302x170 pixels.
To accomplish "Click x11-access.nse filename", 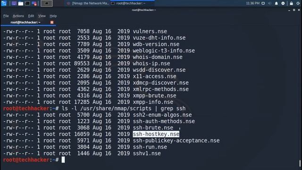I will point(154,76).
